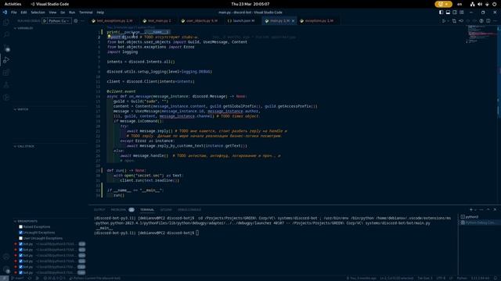Toggle secondary sidebar layout icon
The image size is (501, 281).
455,12
